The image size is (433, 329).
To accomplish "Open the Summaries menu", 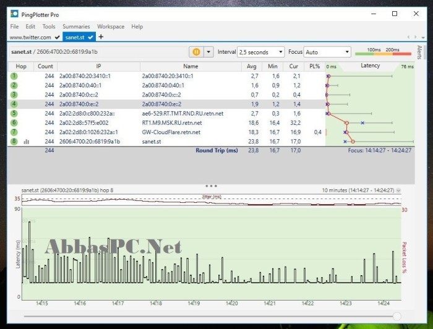I will 76,27.
